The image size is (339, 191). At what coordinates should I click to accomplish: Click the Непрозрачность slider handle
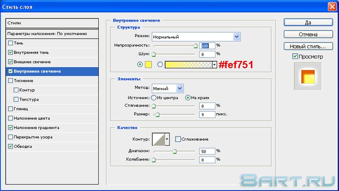tap(196, 46)
